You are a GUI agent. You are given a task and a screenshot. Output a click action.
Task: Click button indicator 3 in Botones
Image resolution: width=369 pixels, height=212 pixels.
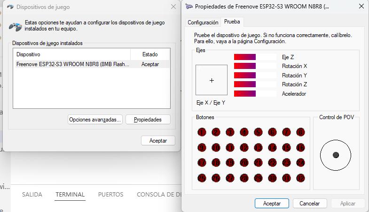230,132
